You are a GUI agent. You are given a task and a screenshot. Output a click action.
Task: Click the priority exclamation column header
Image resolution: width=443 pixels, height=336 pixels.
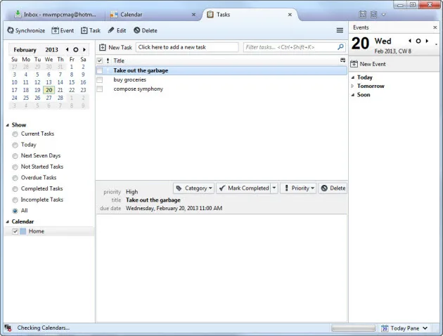[x=108, y=60]
